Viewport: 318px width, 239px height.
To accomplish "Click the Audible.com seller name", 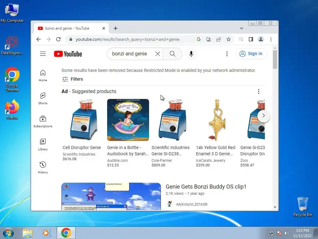I will 117,160.
